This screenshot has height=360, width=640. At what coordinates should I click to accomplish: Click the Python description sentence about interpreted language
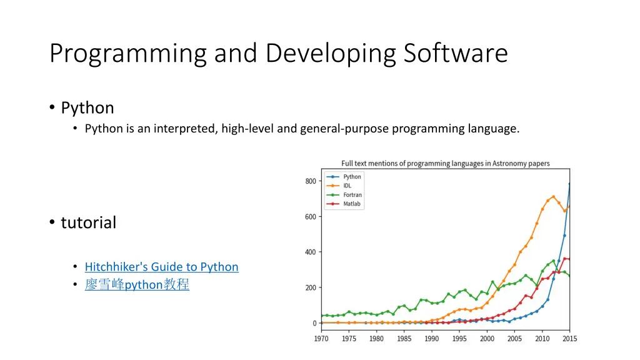coord(302,129)
